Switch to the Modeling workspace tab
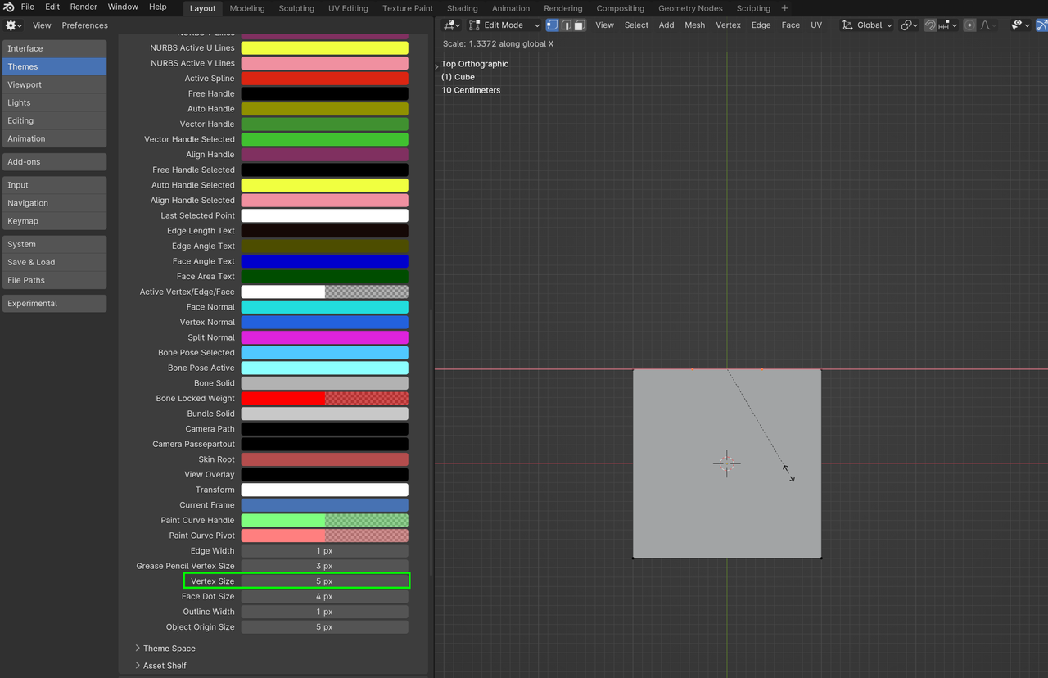Image resolution: width=1048 pixels, height=678 pixels. pos(246,8)
